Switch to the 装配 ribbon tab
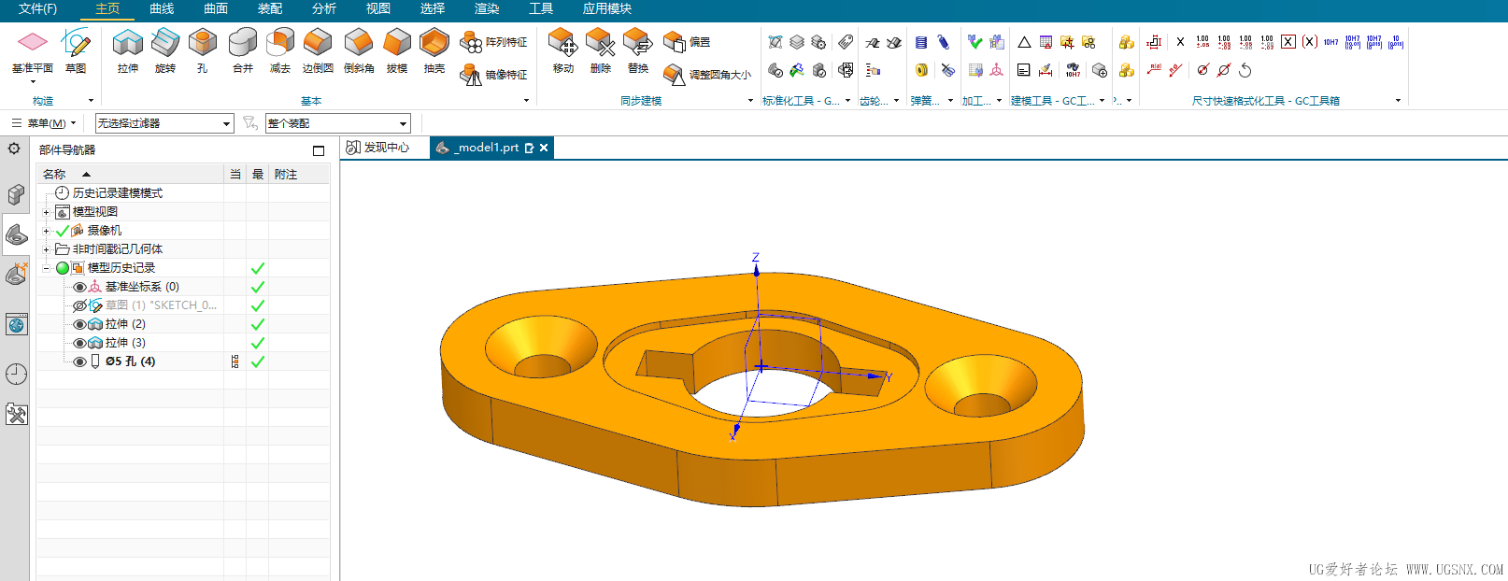1508x581 pixels. (x=270, y=8)
